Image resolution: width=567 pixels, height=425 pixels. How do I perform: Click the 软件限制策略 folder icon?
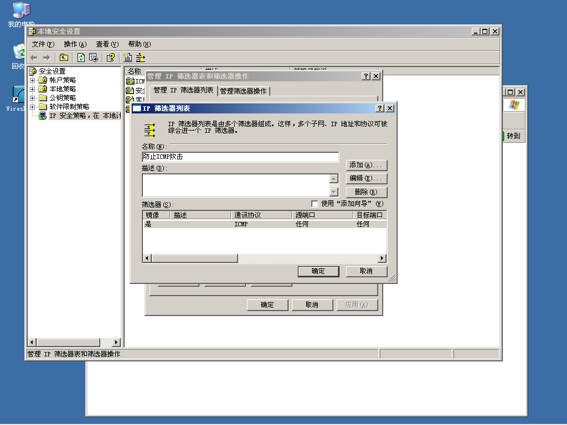[x=43, y=107]
